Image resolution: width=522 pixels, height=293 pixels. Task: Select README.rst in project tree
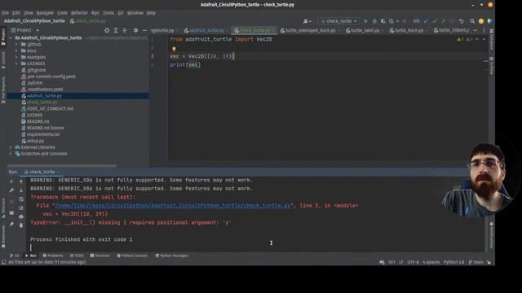pyautogui.click(x=38, y=121)
